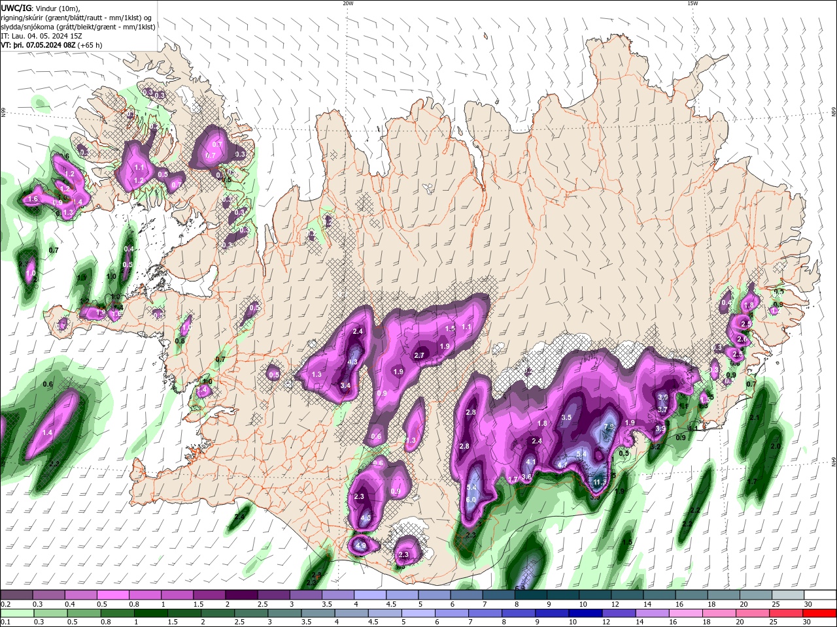Click the '6.9' precipitation value near the south coast

(521, 588)
